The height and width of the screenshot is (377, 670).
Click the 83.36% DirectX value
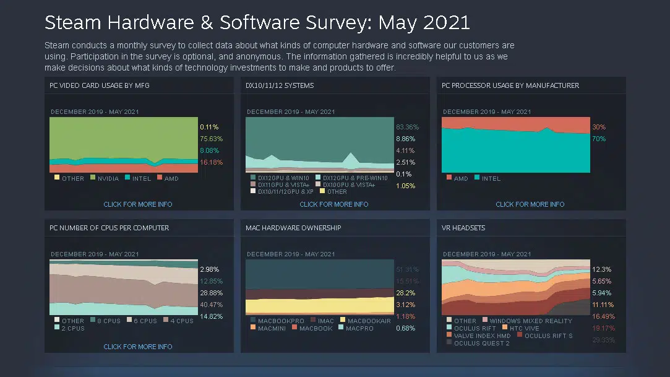(x=407, y=127)
